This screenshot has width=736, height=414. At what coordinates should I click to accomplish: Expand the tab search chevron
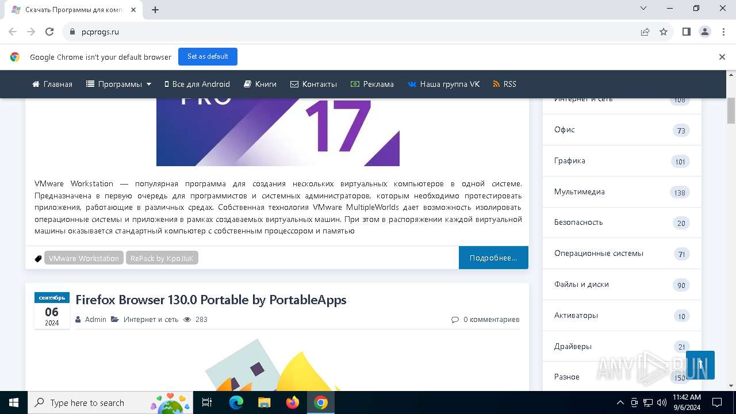click(643, 8)
